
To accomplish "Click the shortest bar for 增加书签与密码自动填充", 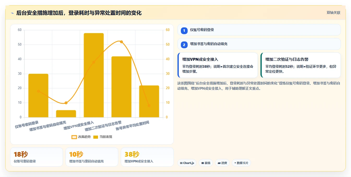I will 66,114.
